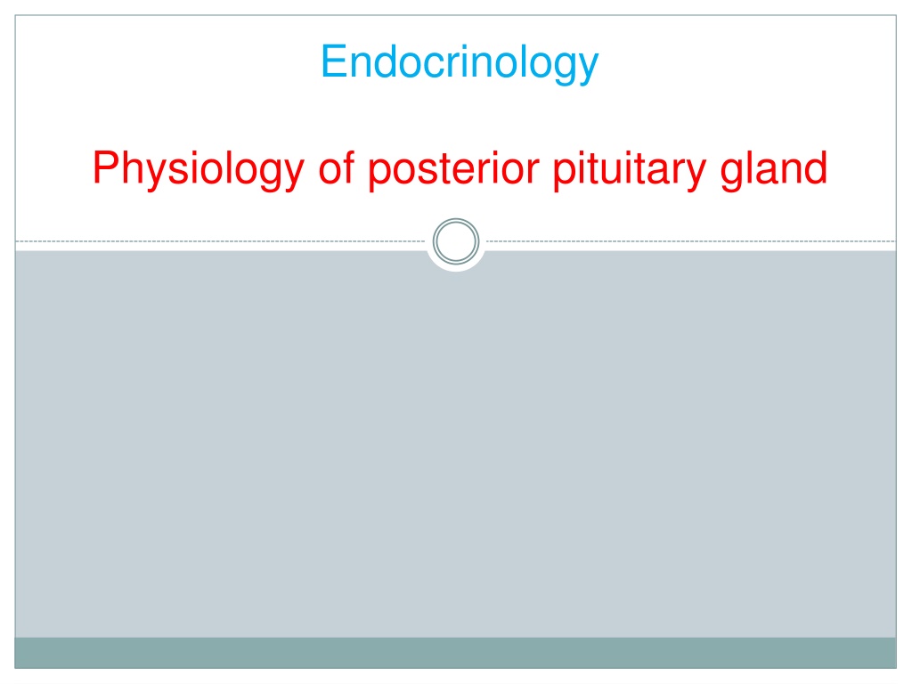This screenshot has width=912, height=684.
Task: Click the capital P in Physiology
Action: click(106, 167)
